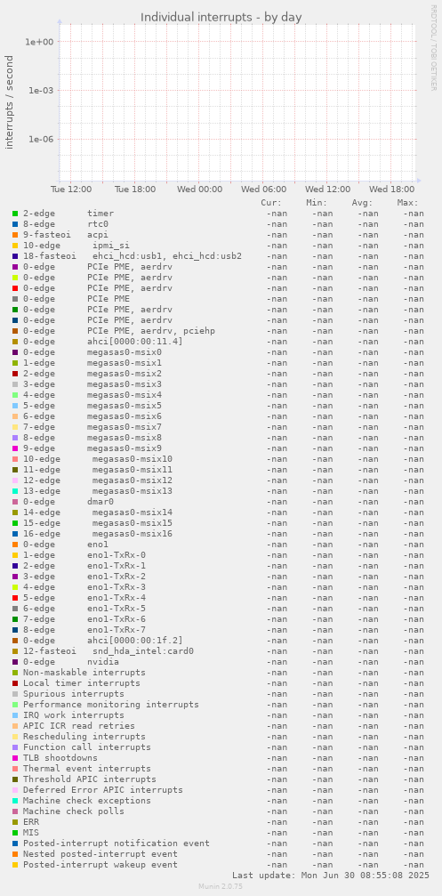
Task: Click the Munin 2.0.75 version text
Action: 221,886
